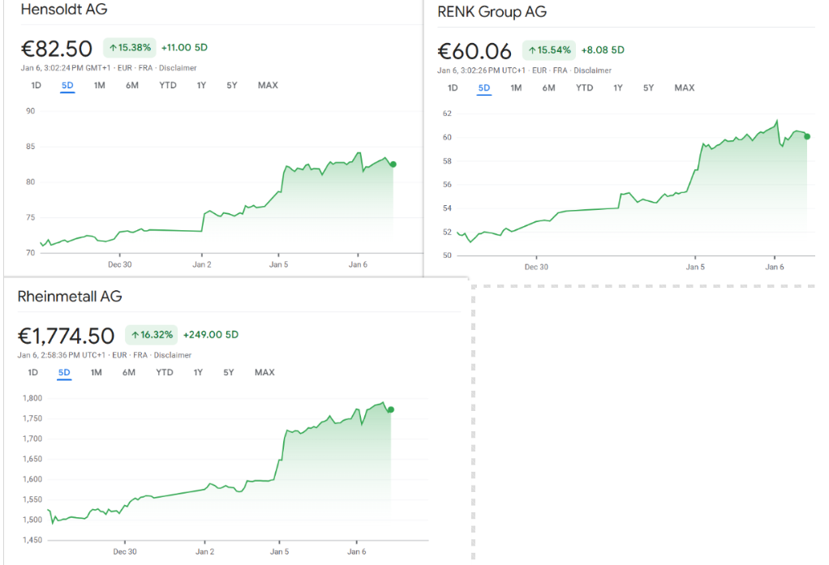Click the active 5D tab under Rheinmetall
This screenshot has height=565, width=829.
(x=64, y=372)
